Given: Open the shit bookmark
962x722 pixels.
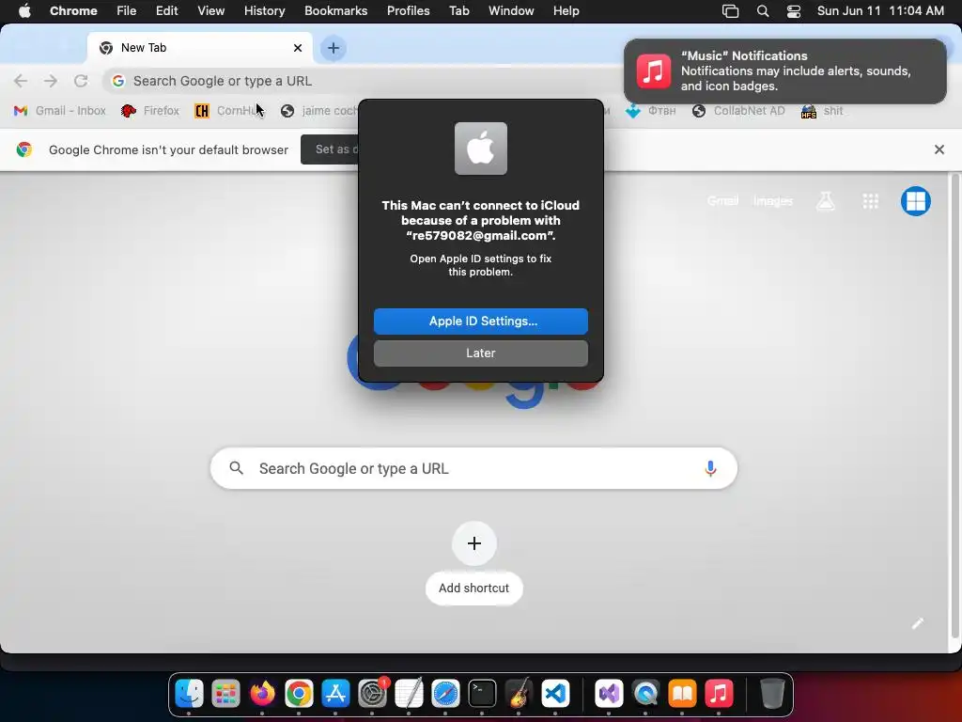Looking at the screenshot, I should pos(822,111).
